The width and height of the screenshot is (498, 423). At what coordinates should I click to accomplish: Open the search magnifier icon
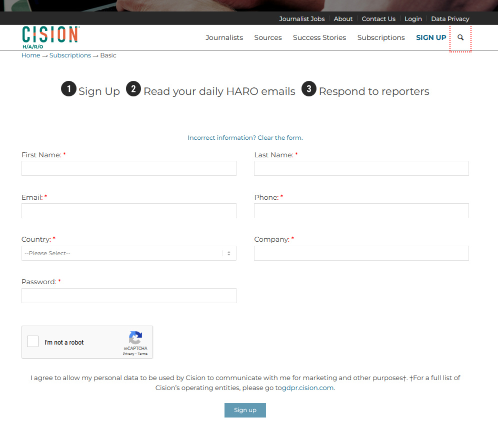pyautogui.click(x=460, y=37)
